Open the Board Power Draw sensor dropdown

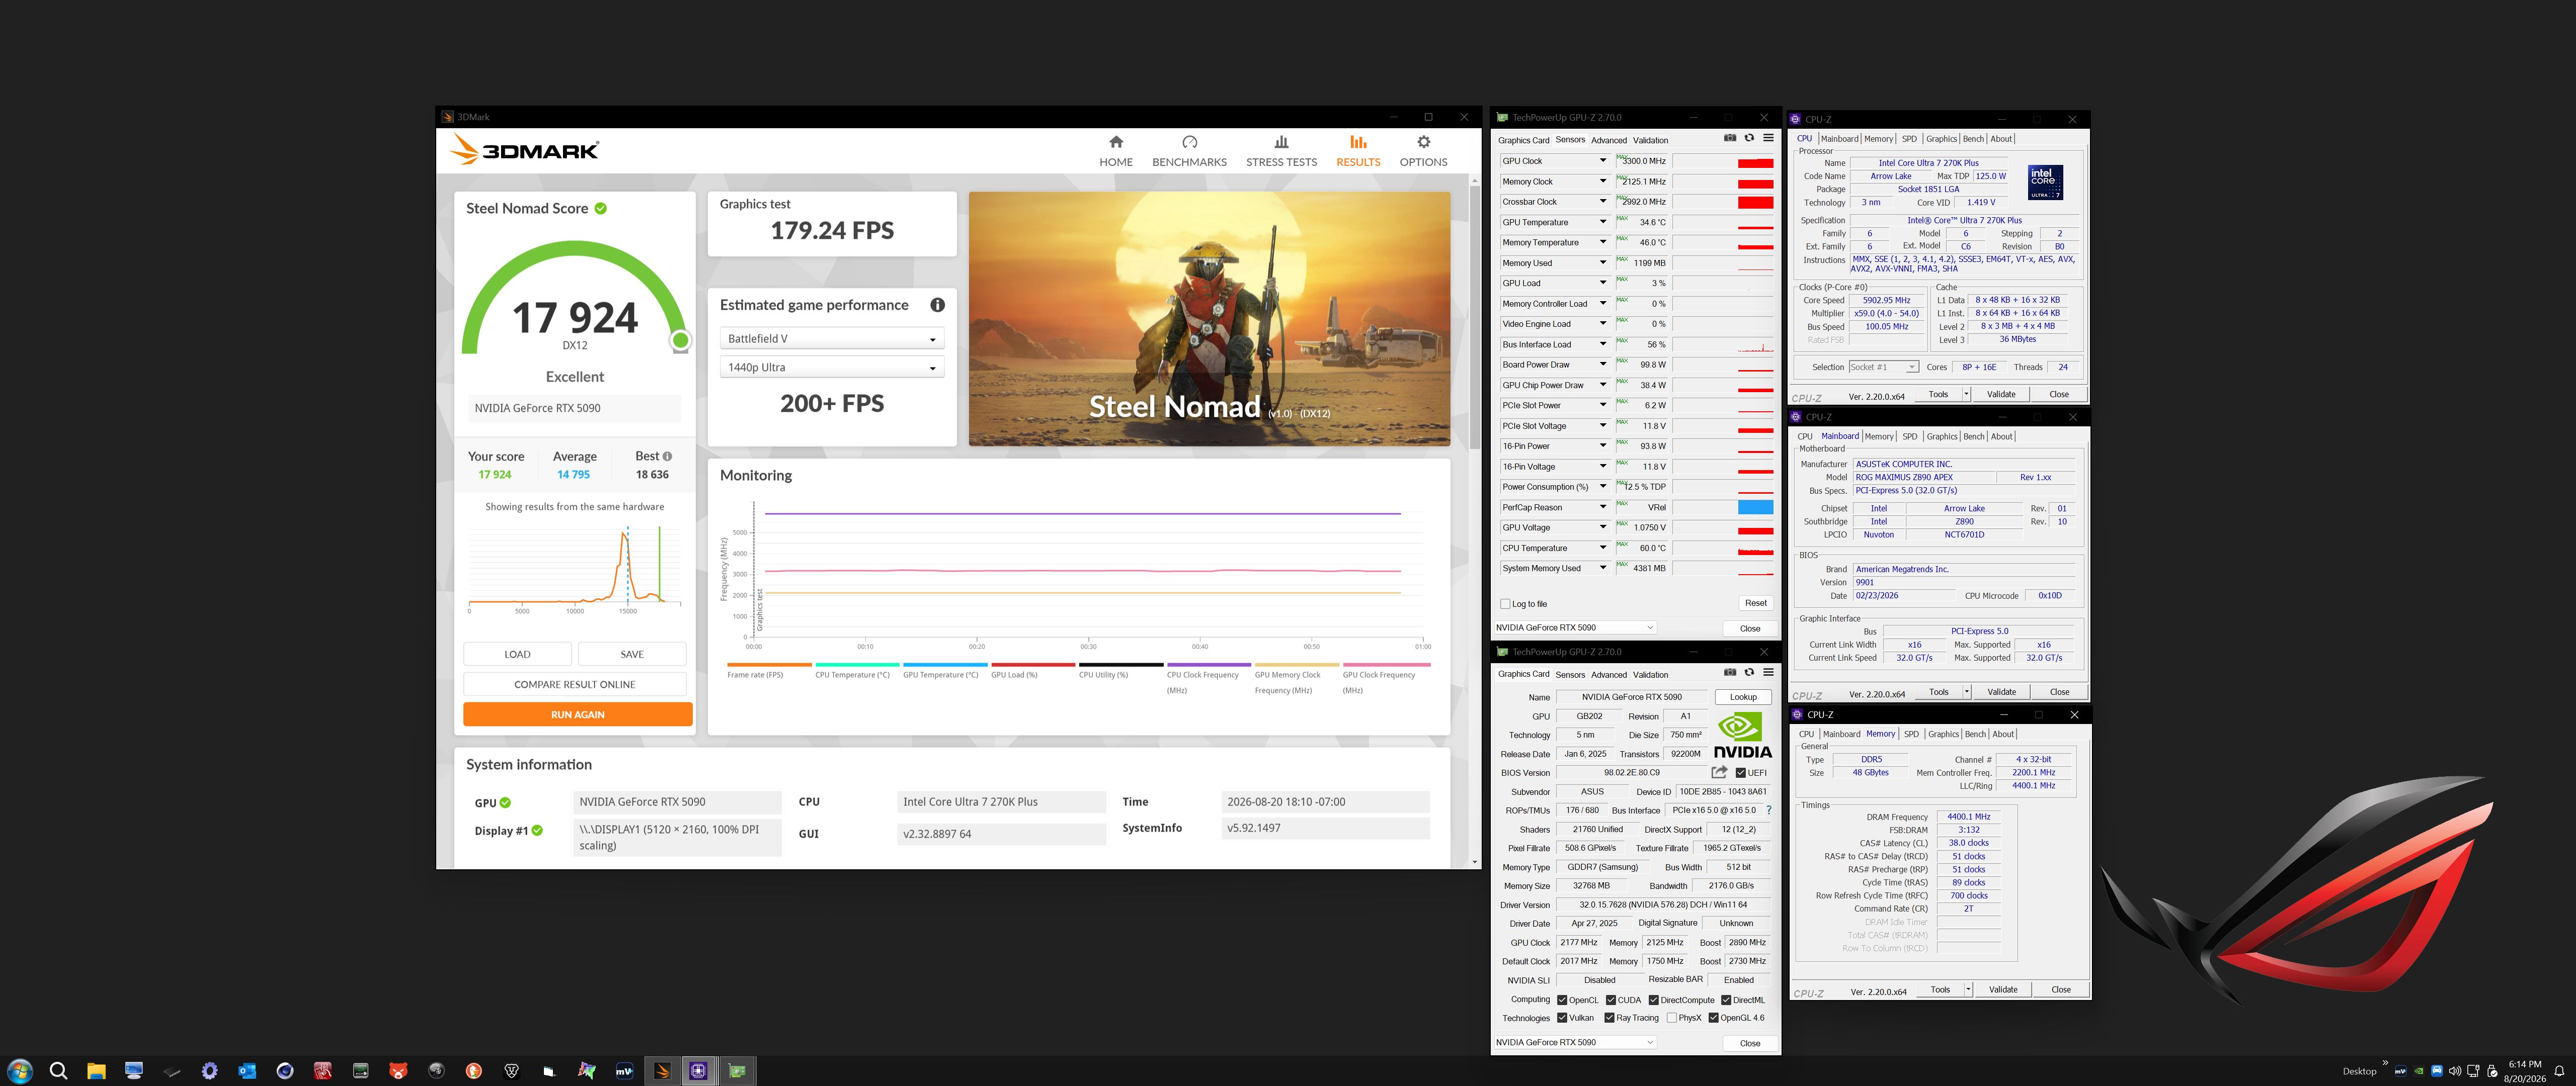point(1603,365)
